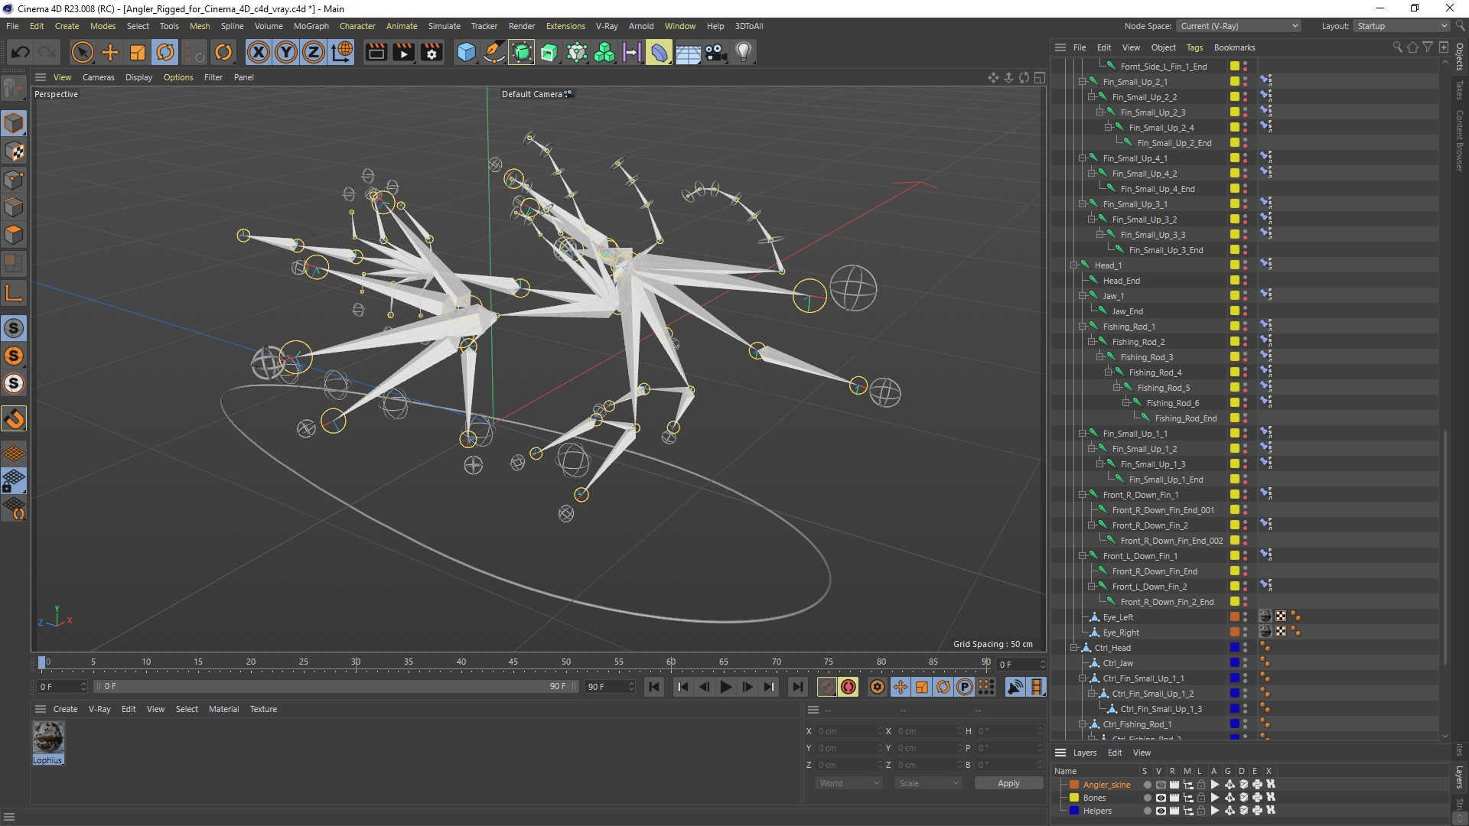The height and width of the screenshot is (826, 1469).
Task: Toggle Y axis lock
Action: pyautogui.click(x=286, y=52)
